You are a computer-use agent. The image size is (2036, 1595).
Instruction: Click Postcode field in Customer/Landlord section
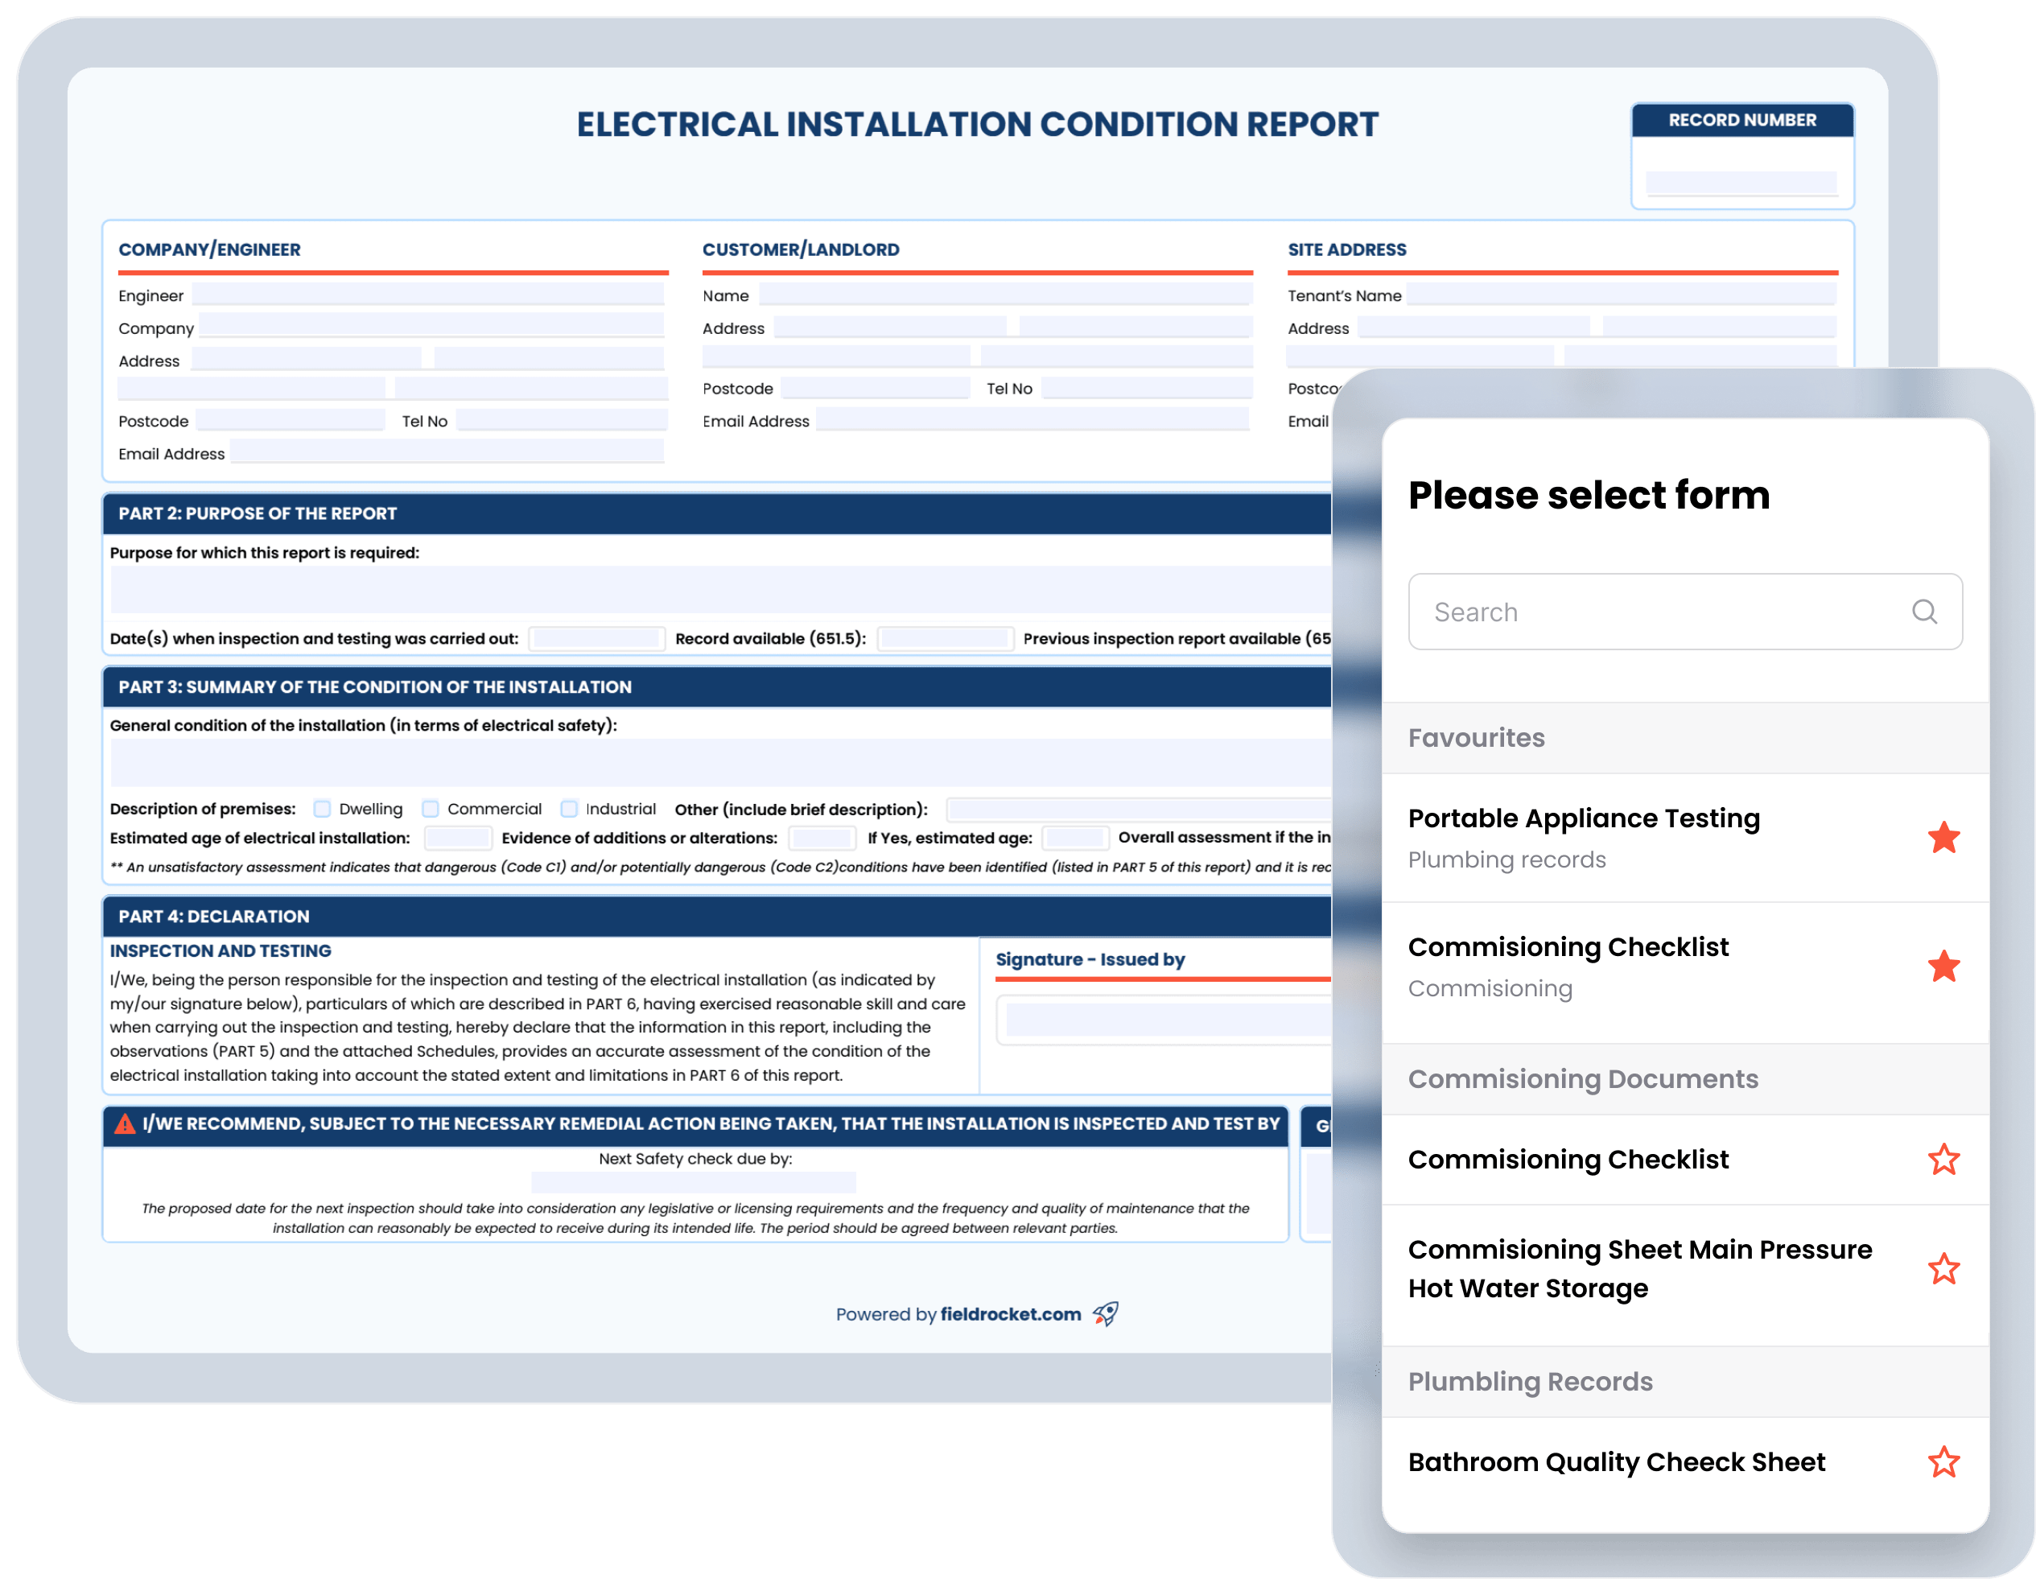pyautogui.click(x=875, y=388)
